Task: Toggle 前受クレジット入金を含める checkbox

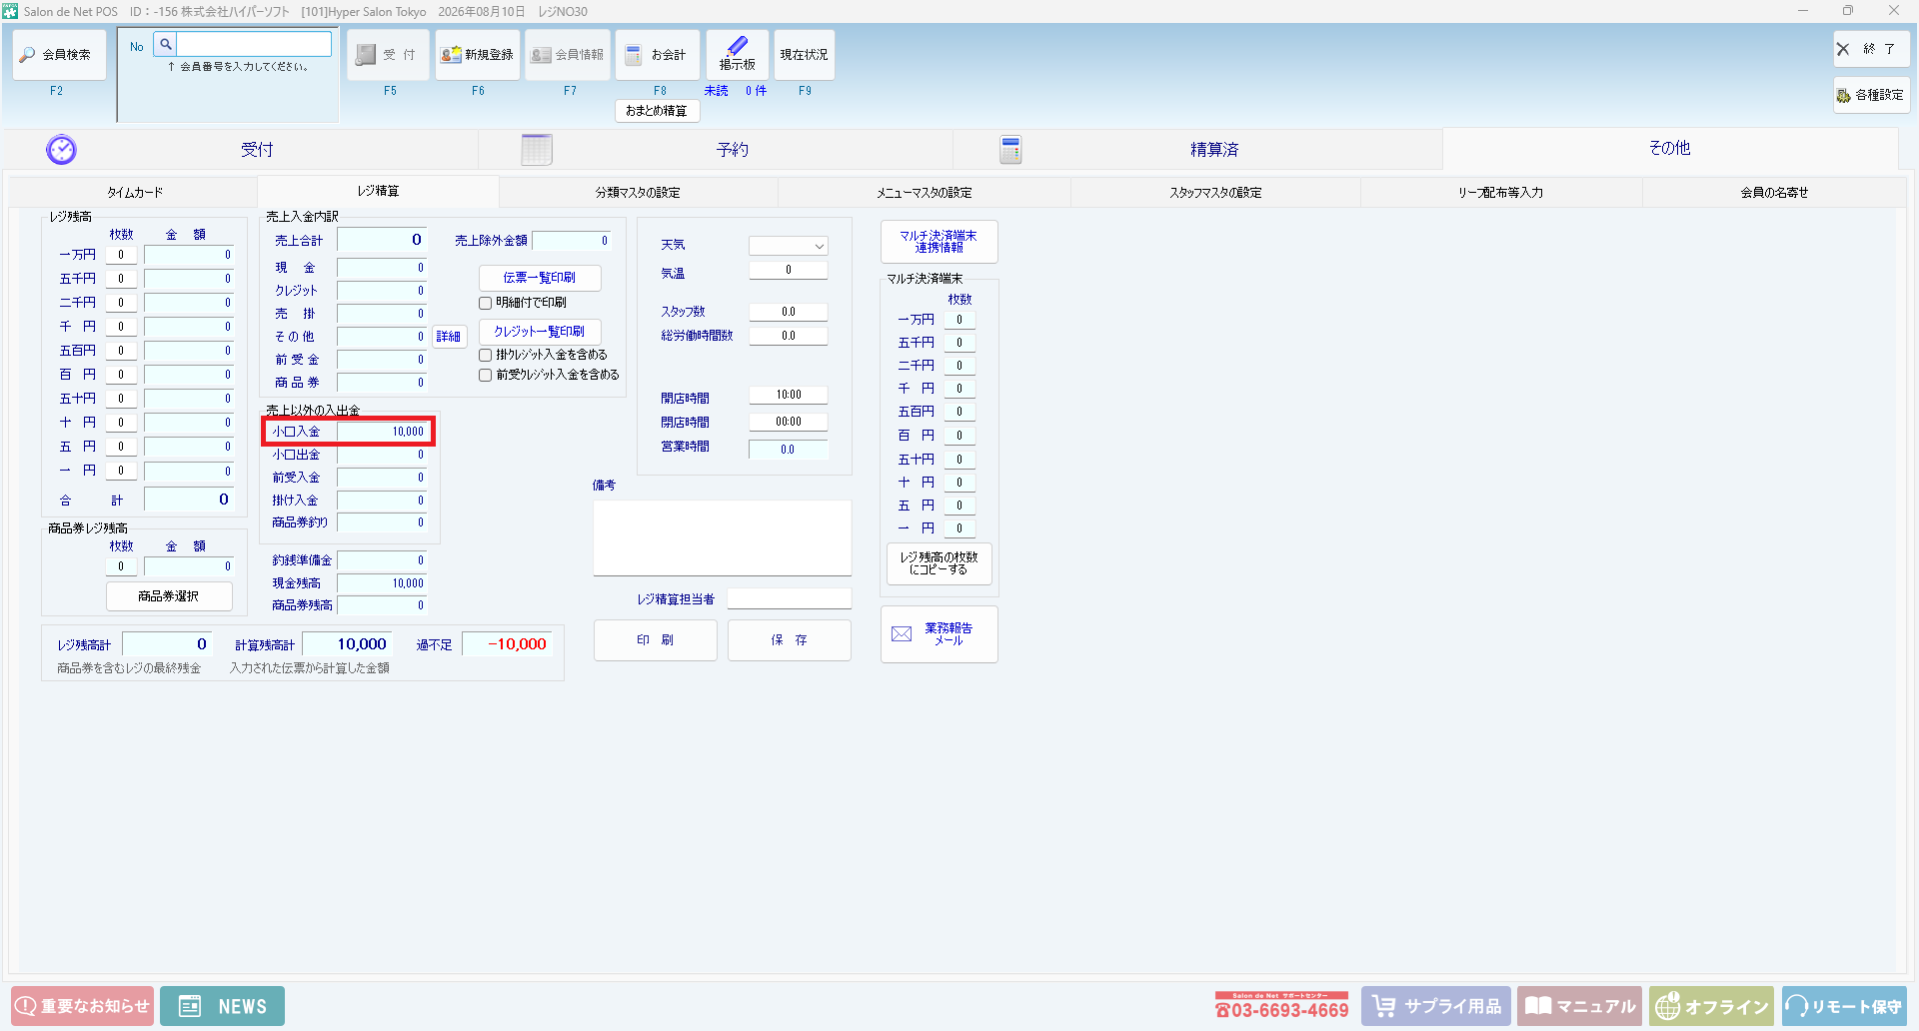Action: tap(486, 375)
